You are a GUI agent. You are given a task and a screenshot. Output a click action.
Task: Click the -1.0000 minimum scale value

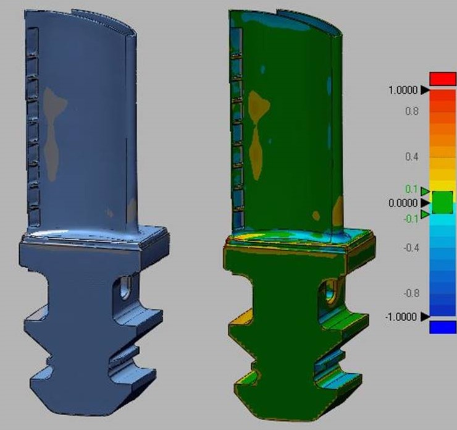[x=401, y=316]
